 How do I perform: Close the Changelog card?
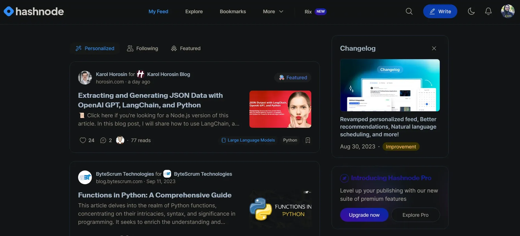tap(434, 48)
